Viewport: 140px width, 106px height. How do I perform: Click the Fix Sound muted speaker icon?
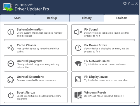pos(78,32)
